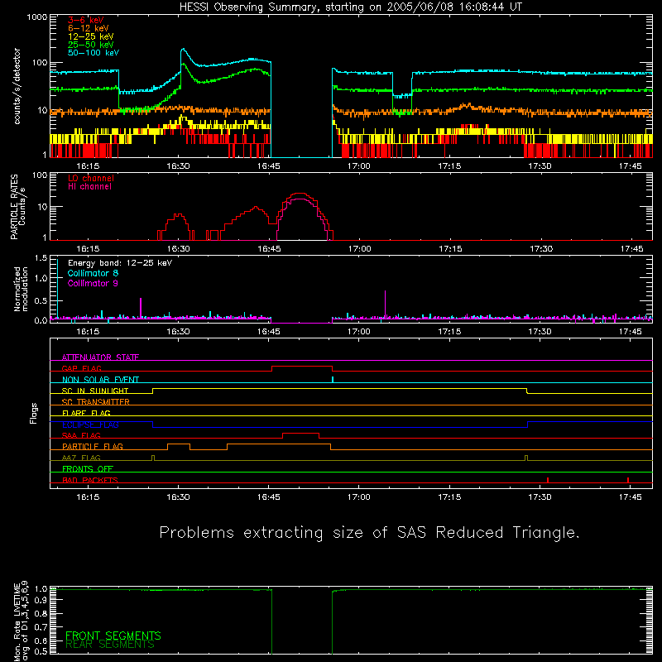Click the Mon. Rate LIVETIME axis label

coord(21,620)
